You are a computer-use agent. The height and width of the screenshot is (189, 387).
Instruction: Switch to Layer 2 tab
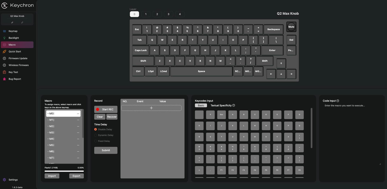(157, 14)
